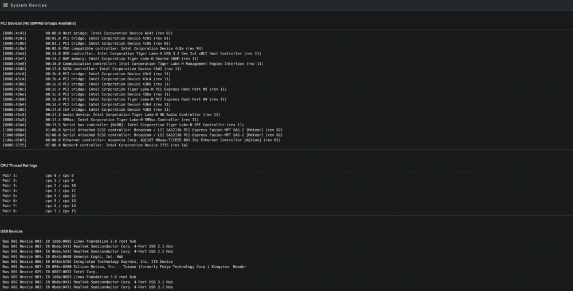This screenshot has height=291, width=573.
Task: Click the second SAS2116 controller at 02:00.0
Action: click(143, 135)
